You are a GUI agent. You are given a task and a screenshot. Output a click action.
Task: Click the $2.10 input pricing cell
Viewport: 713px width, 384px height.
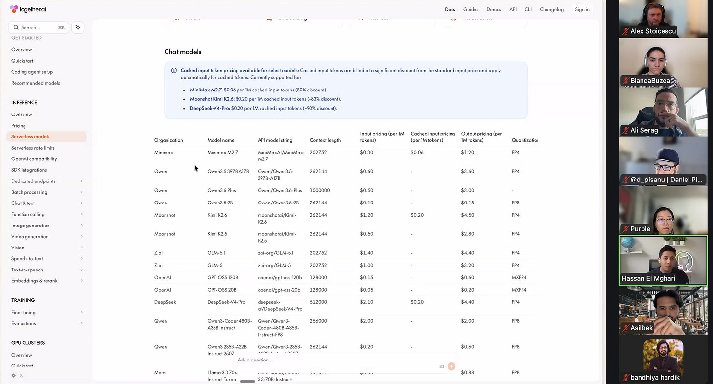click(367, 302)
